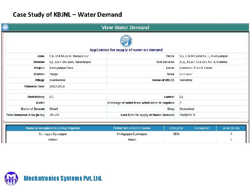The height and width of the screenshot is (188, 251).
Task: Click the KBJNL circular logo
Action: [x=126, y=41]
